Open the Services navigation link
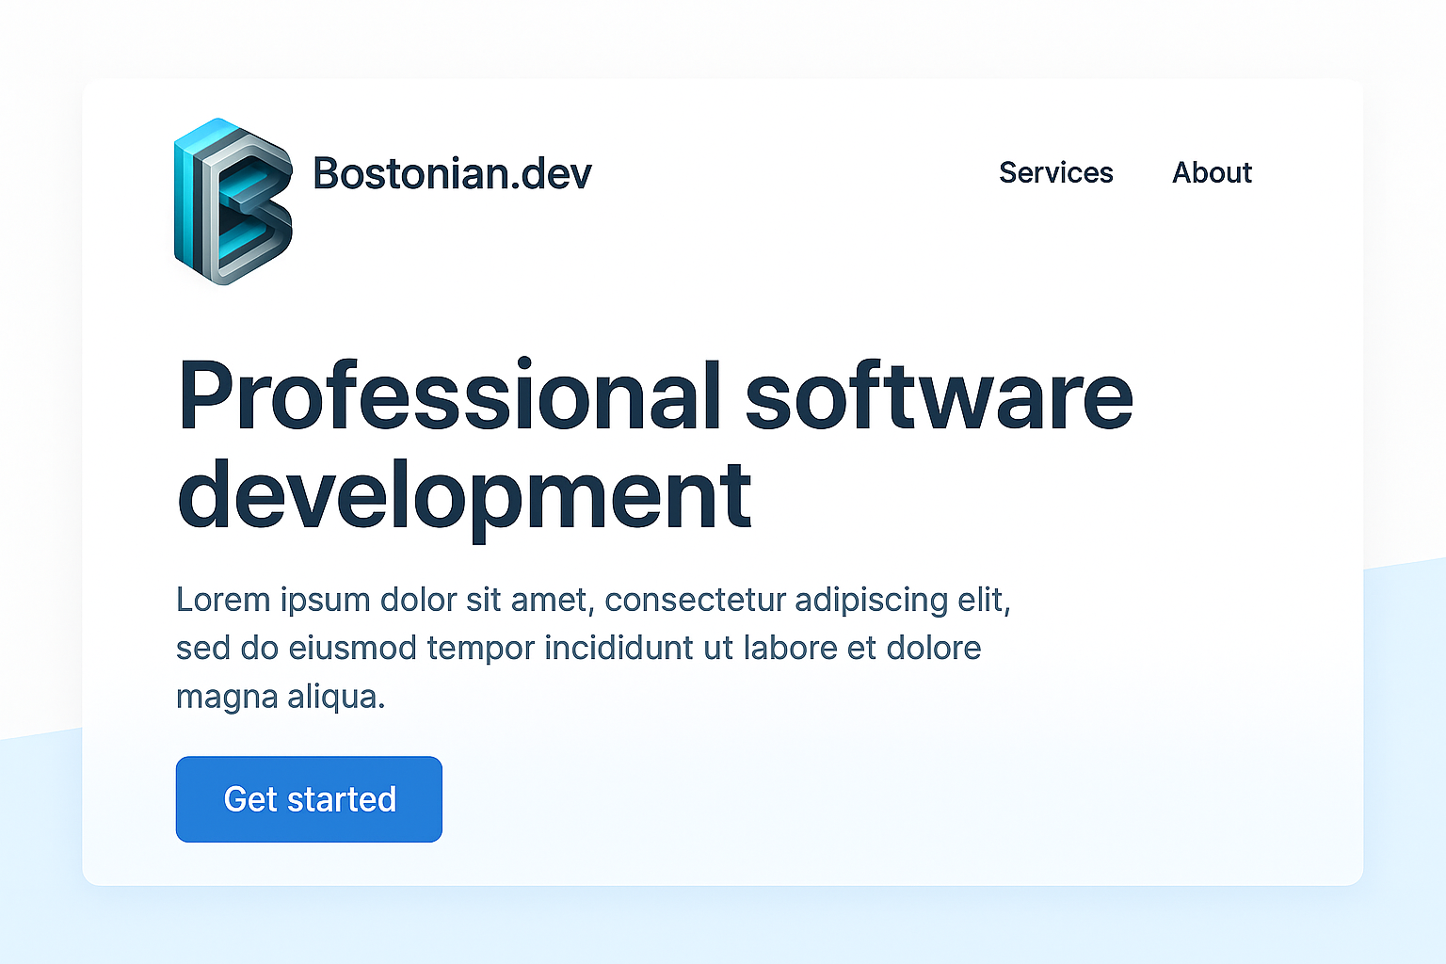Viewport: 1446px width, 964px height. pos(1055,173)
